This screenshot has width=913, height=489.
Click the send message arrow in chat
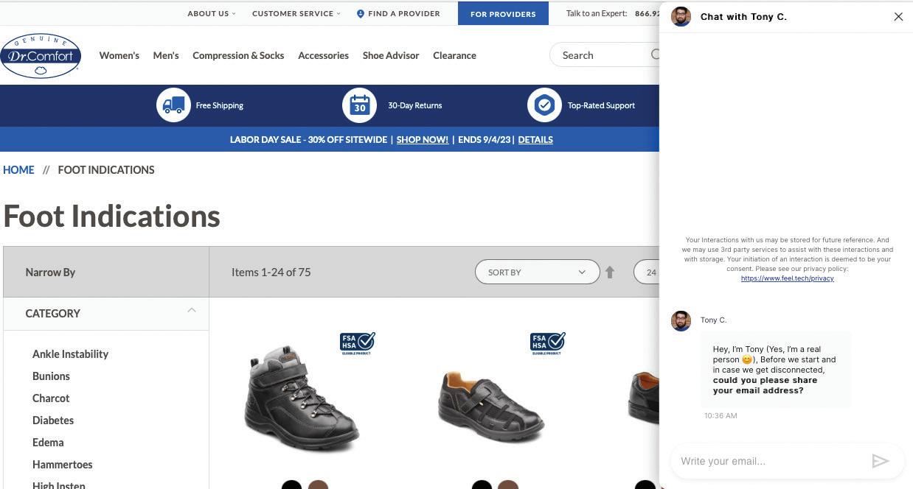point(880,461)
